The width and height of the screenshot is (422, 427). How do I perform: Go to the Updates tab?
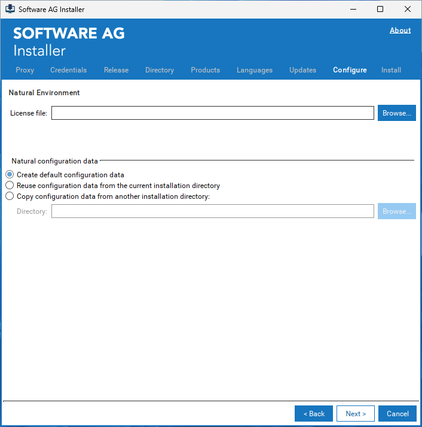302,70
